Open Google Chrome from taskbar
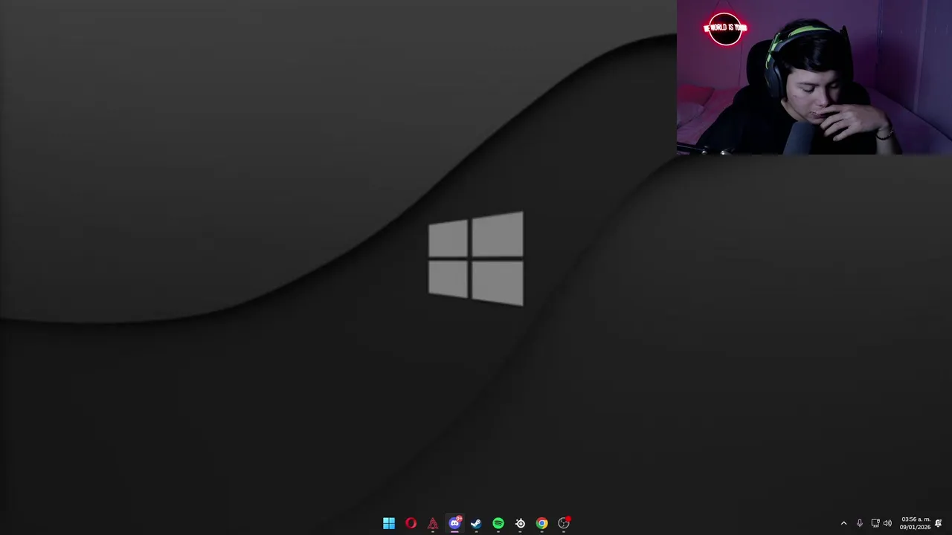The image size is (952, 535). tap(542, 524)
